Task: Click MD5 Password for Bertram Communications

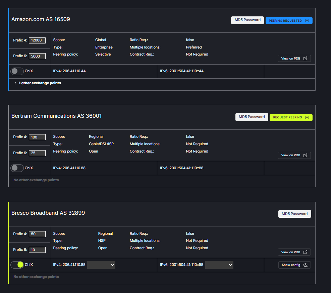Action: click(x=252, y=117)
